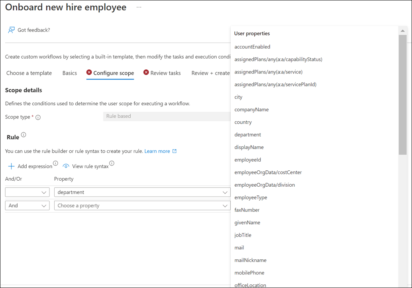This screenshot has width=412, height=288.
Task: Click the info icon next to View rule syntax
Action: tap(112, 163)
